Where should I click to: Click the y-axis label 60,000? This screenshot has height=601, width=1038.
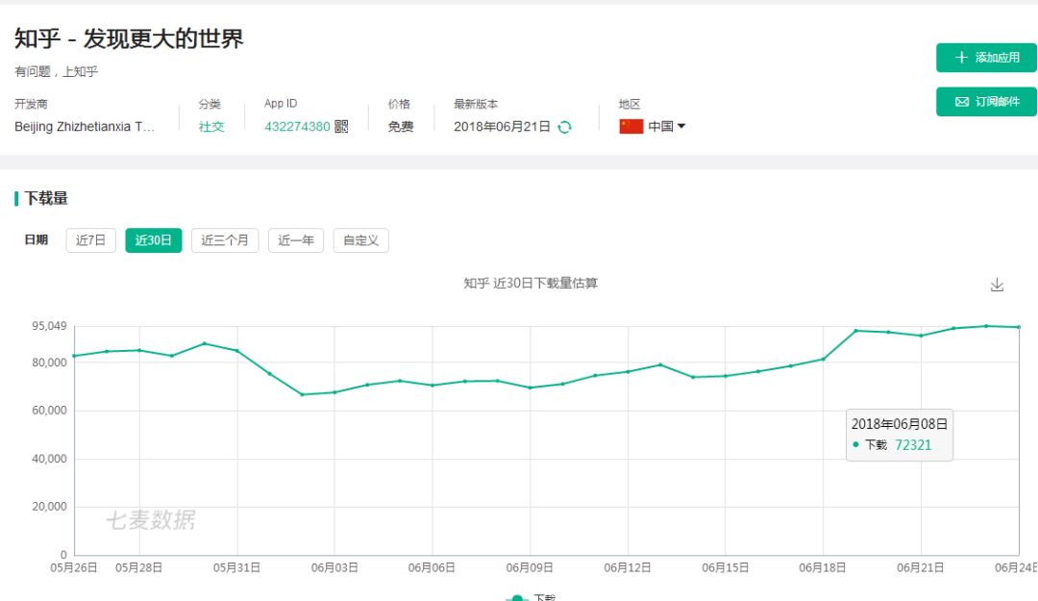pyautogui.click(x=49, y=411)
